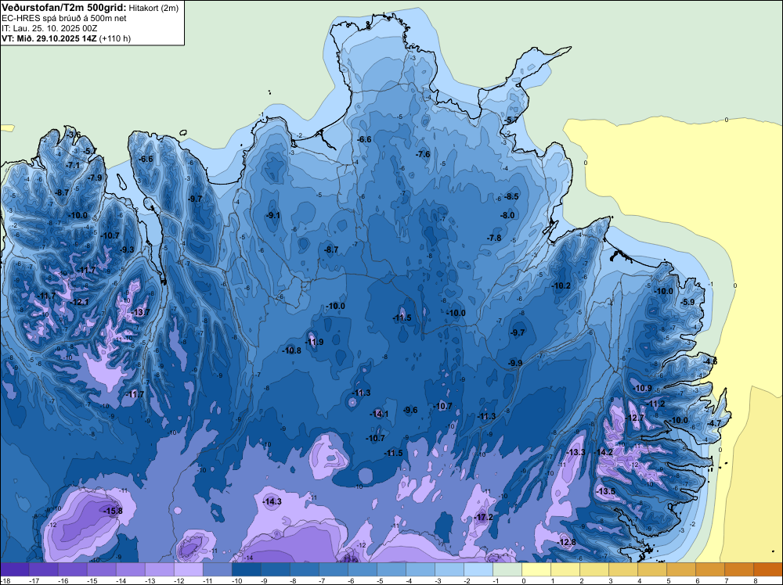
Task: Click the legend swatch between 0 and 1
Action: coord(536,569)
